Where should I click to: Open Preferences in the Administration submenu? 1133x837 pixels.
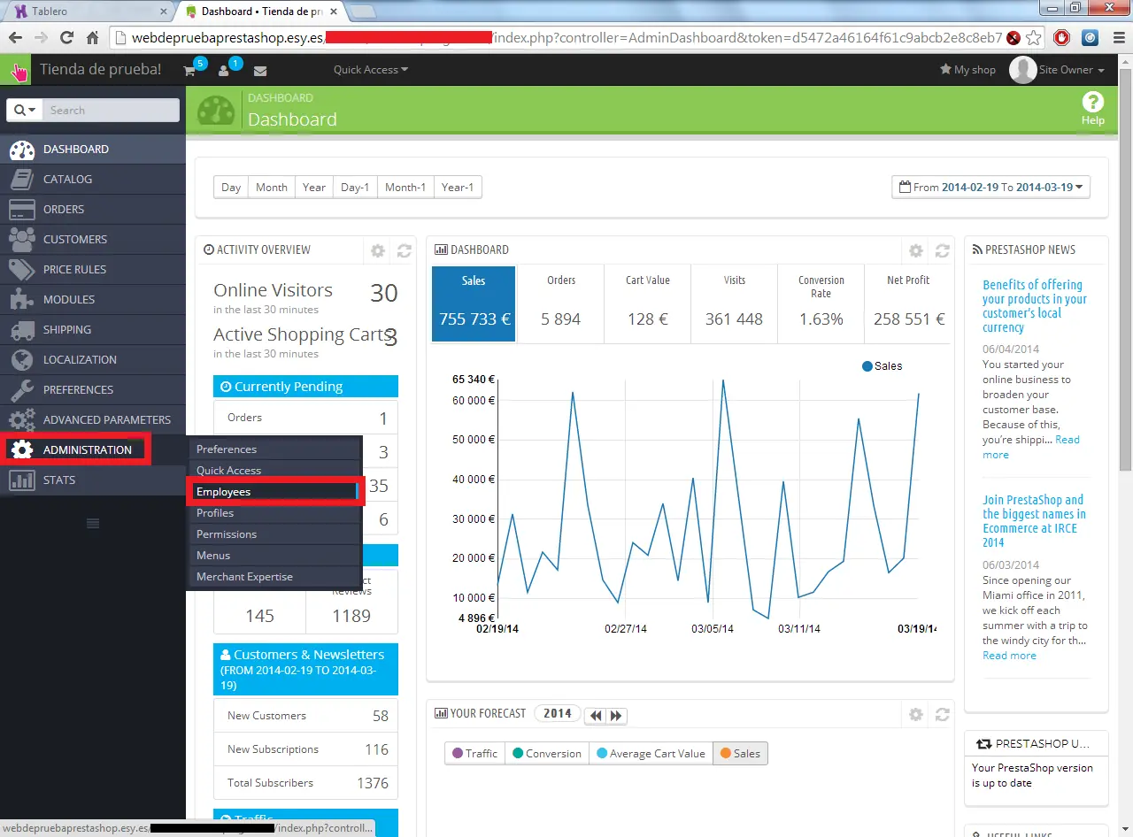(x=275, y=449)
